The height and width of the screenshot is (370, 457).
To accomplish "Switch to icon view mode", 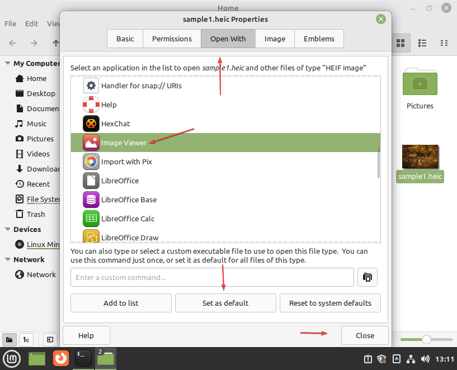I will pos(401,43).
